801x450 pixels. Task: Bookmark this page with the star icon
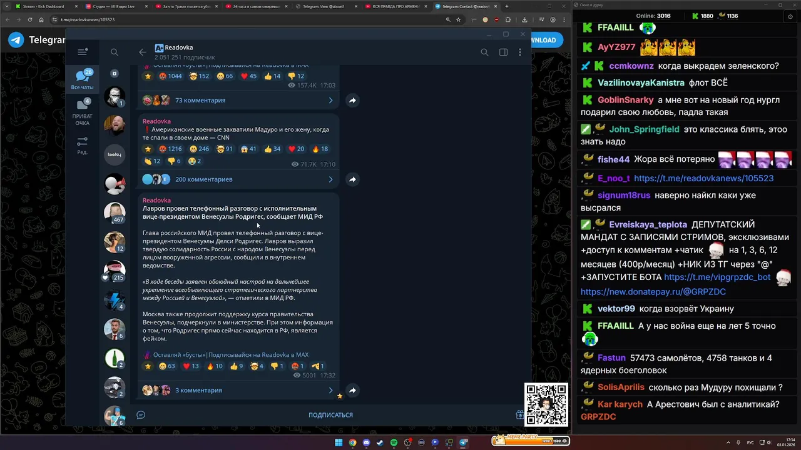[x=459, y=19]
